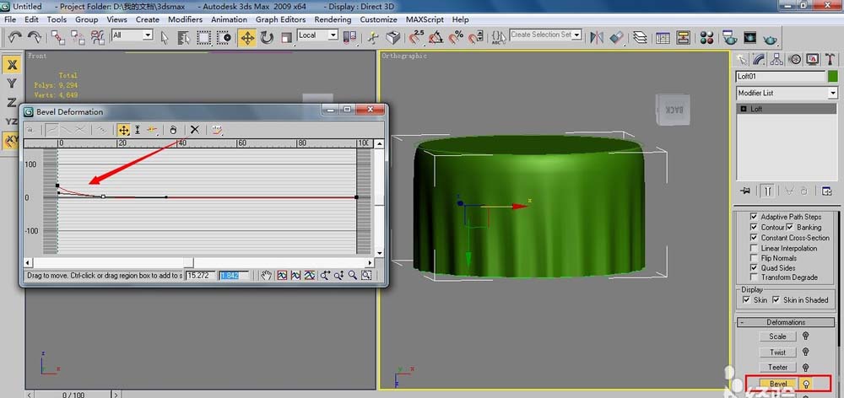844x398 pixels.
Task: Open the Rendering menu
Action: tap(332, 19)
